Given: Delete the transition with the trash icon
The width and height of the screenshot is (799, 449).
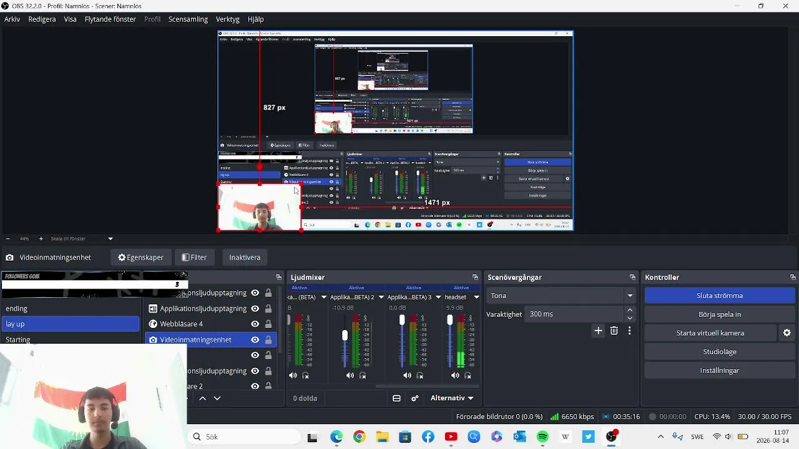Looking at the screenshot, I should pos(614,331).
